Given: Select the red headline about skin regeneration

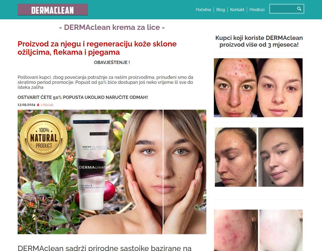Looking at the screenshot, I should pyautogui.click(x=97, y=48).
